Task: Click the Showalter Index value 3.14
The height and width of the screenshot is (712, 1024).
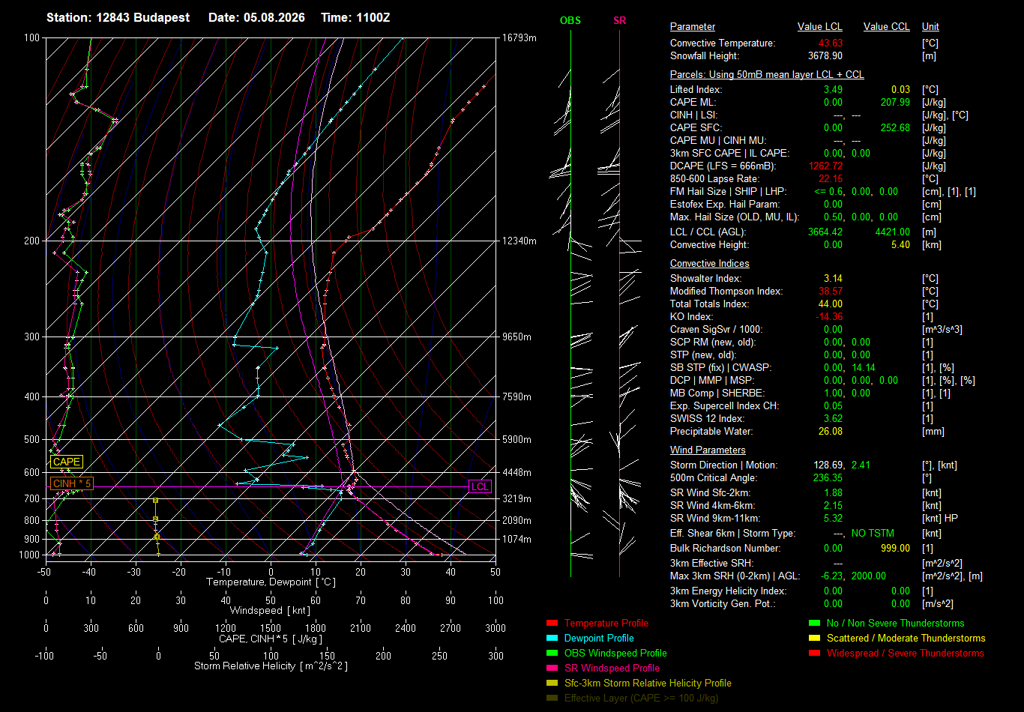Action: pyautogui.click(x=833, y=278)
